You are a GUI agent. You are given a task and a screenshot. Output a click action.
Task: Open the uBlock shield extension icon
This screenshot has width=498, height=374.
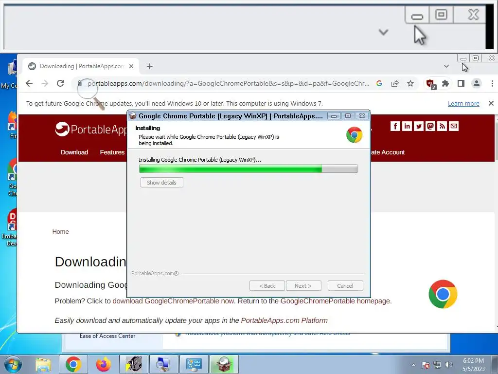coord(431,84)
